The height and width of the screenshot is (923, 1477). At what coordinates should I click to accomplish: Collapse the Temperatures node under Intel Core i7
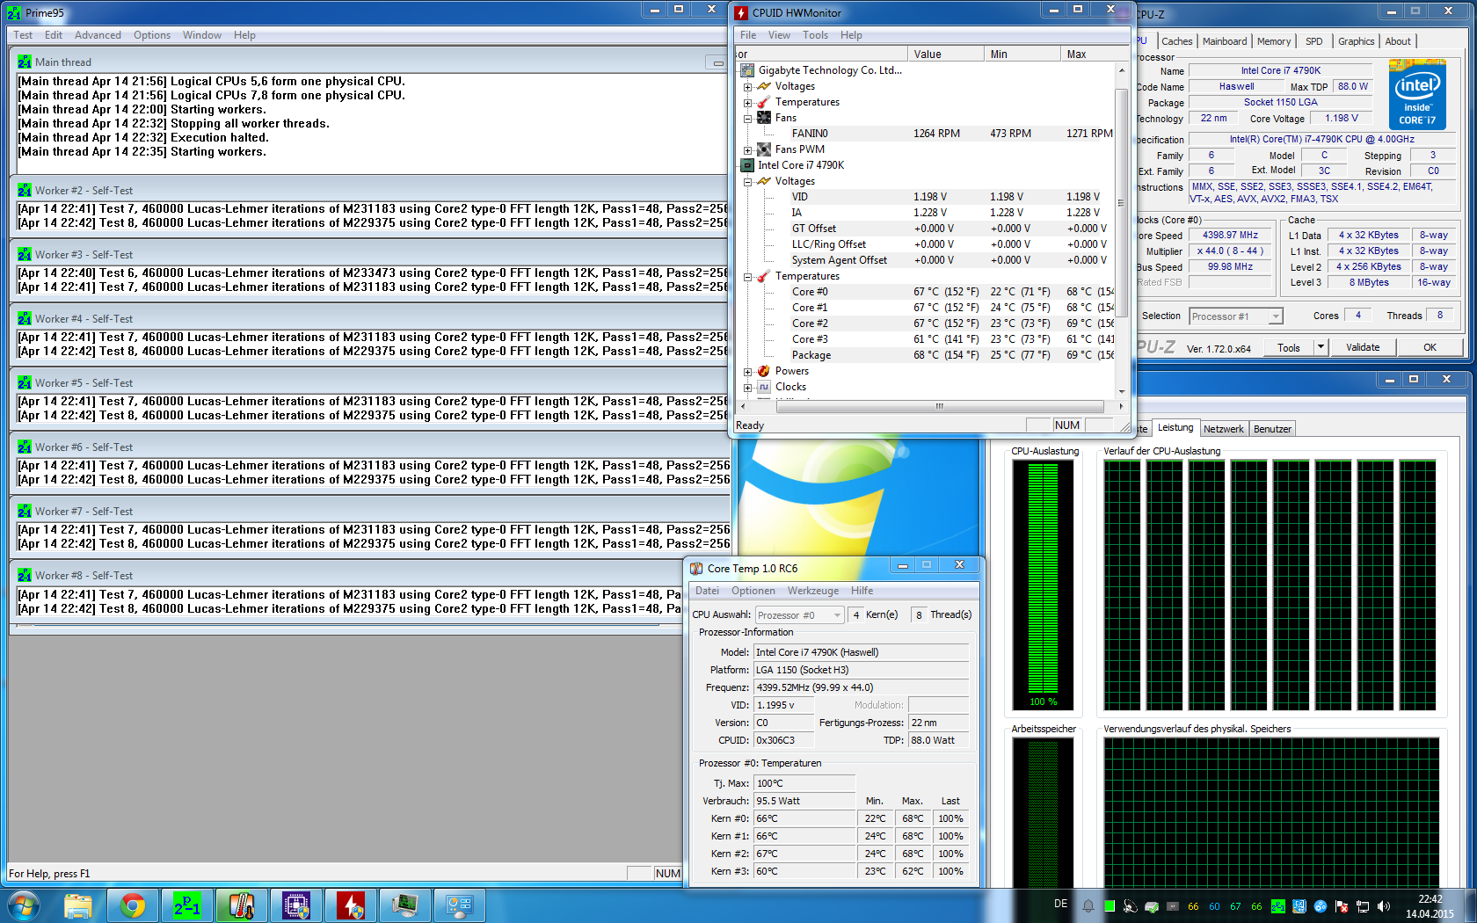tap(747, 277)
